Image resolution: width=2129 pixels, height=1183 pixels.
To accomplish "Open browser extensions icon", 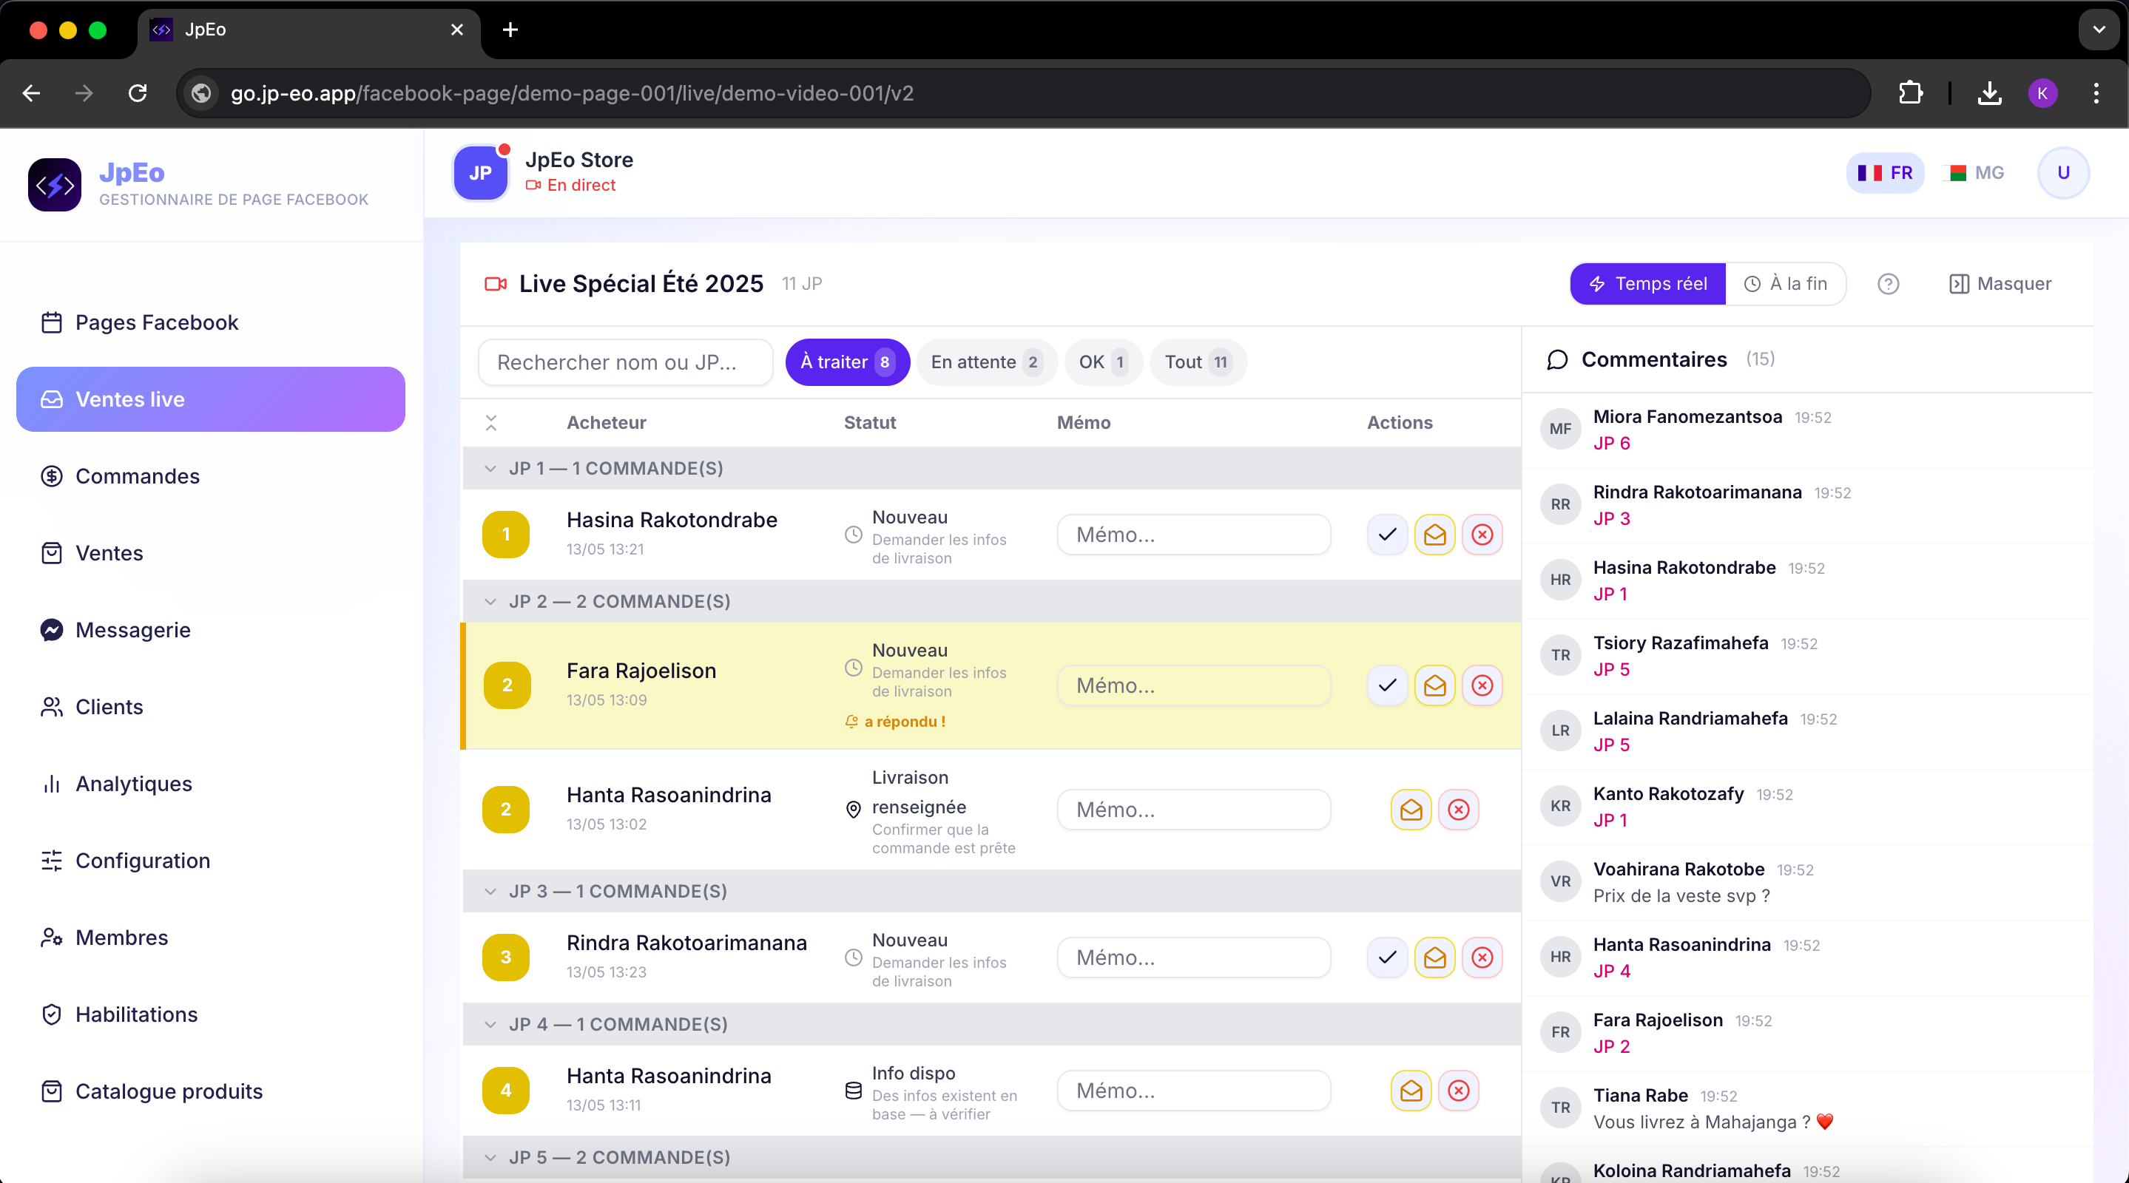I will coord(1910,93).
